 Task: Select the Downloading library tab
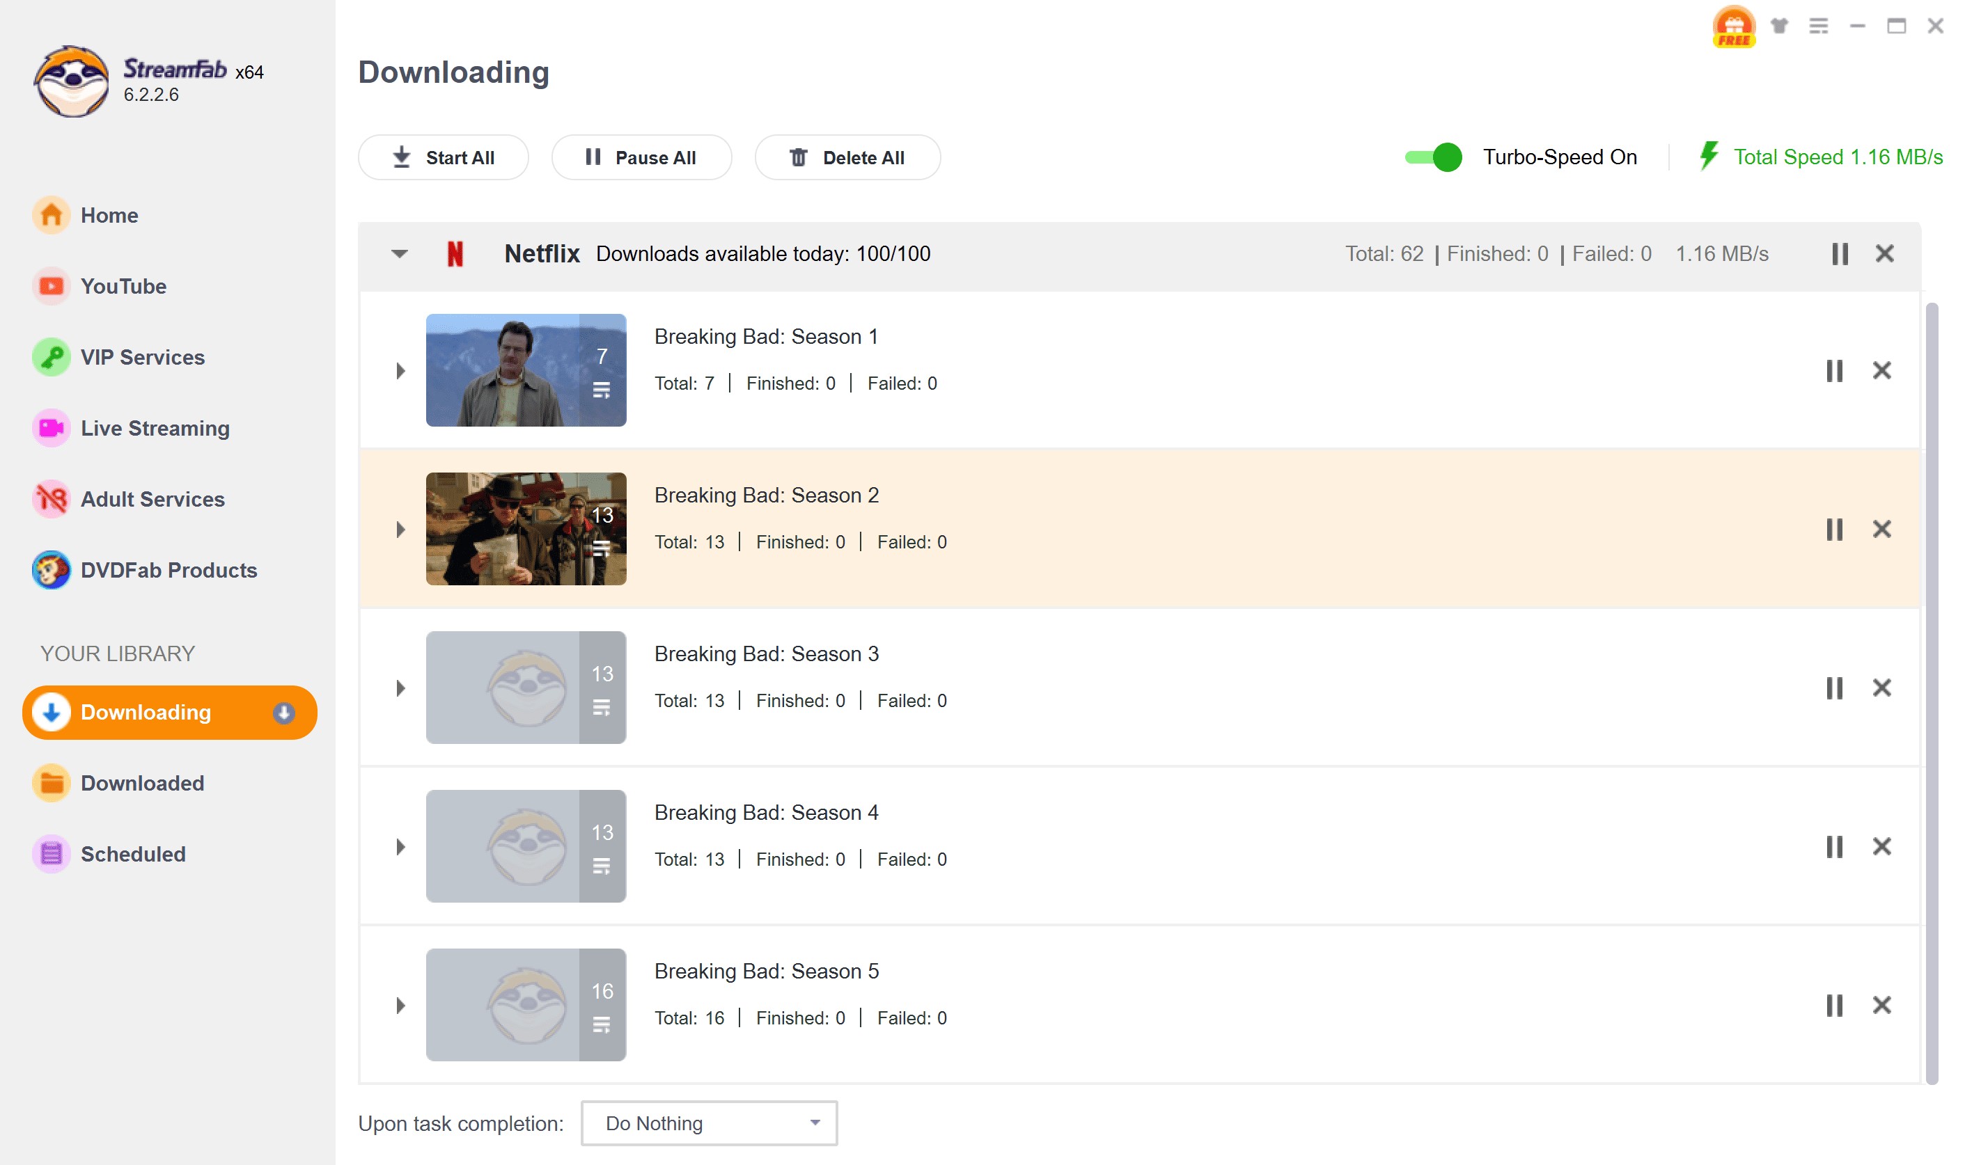point(169,712)
